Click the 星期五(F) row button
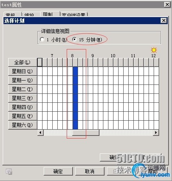 (23, 116)
